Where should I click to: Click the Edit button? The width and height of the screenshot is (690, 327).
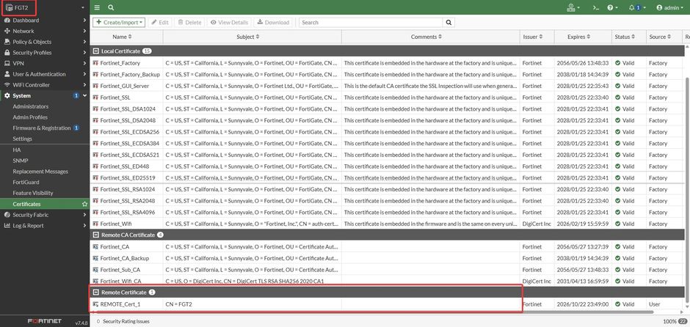coord(160,23)
